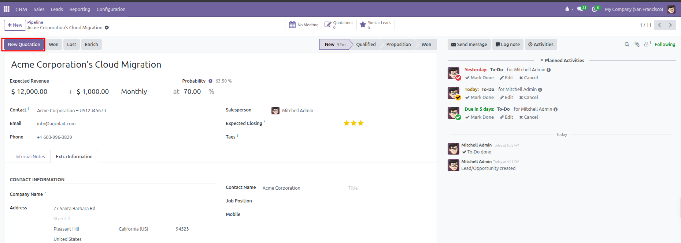The height and width of the screenshot is (243, 681).
Task: Select the Extra Information tab
Action: coord(74,156)
